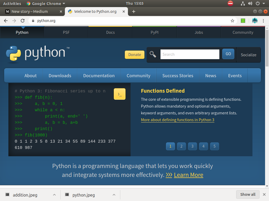269x201 pixels.
Task: Go back using the back arrow
Action: tap(6, 20)
